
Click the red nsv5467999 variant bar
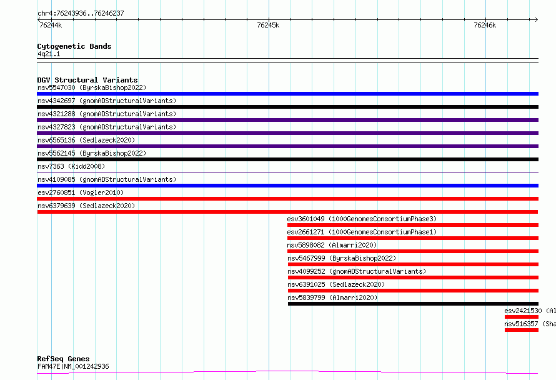(x=413, y=264)
